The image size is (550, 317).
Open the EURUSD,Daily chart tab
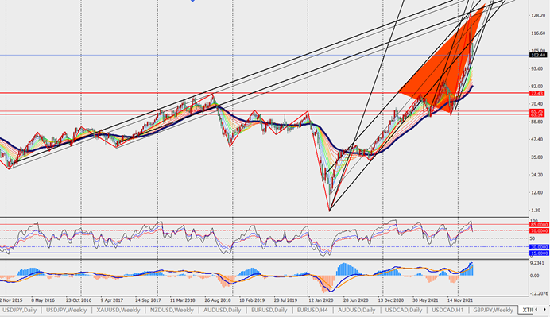(x=269, y=310)
